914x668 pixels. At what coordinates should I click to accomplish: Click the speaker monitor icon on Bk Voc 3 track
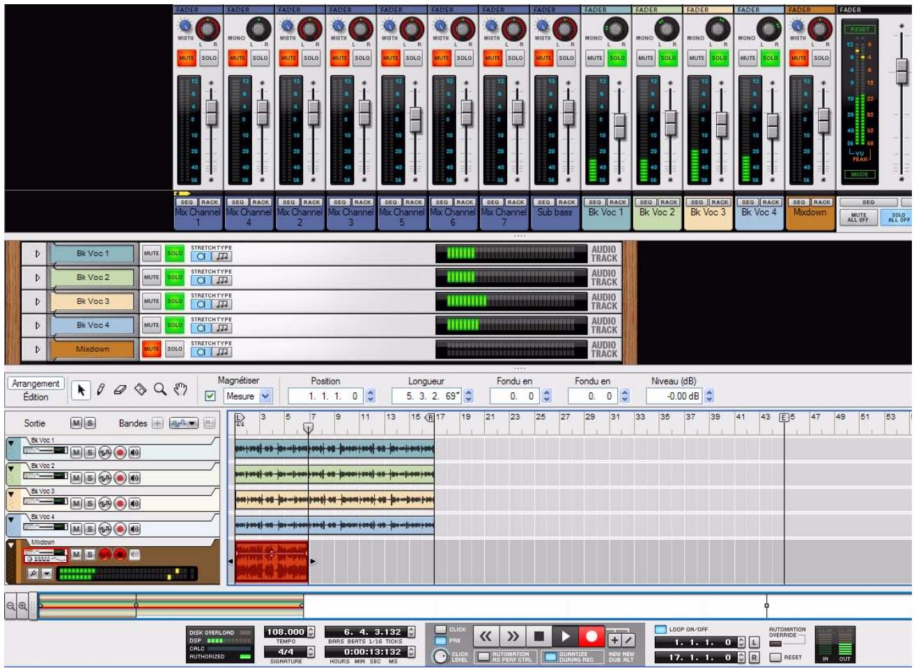tap(134, 503)
